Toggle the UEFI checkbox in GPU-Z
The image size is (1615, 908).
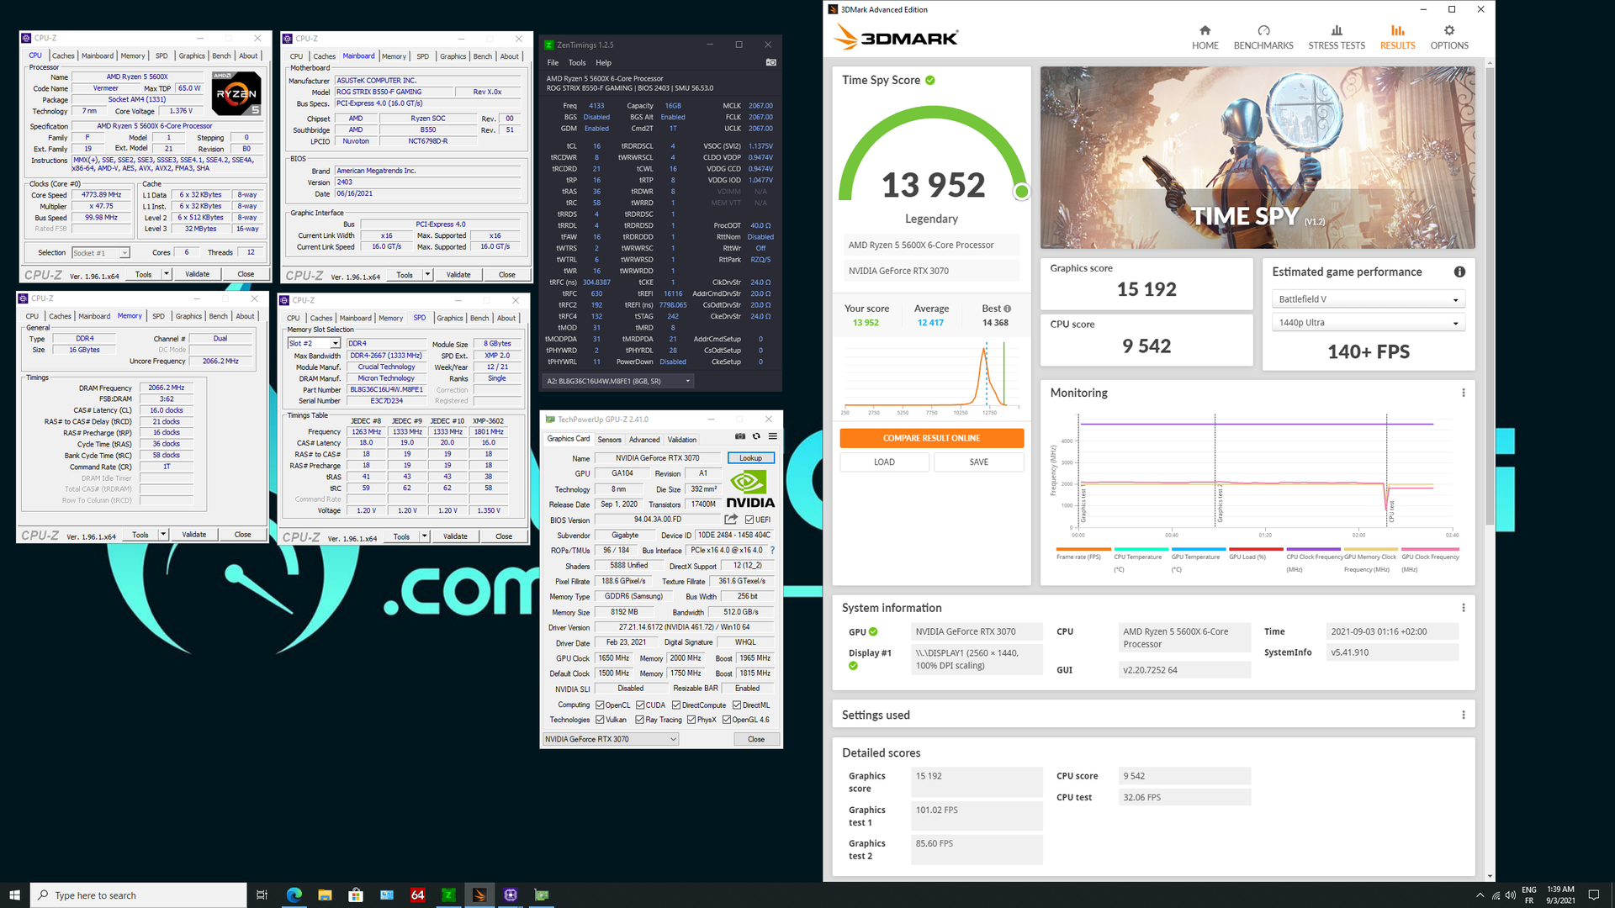(x=749, y=520)
